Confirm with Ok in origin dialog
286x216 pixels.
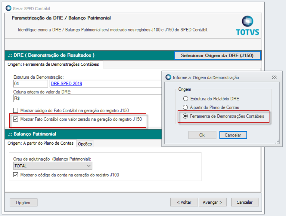click(202, 135)
